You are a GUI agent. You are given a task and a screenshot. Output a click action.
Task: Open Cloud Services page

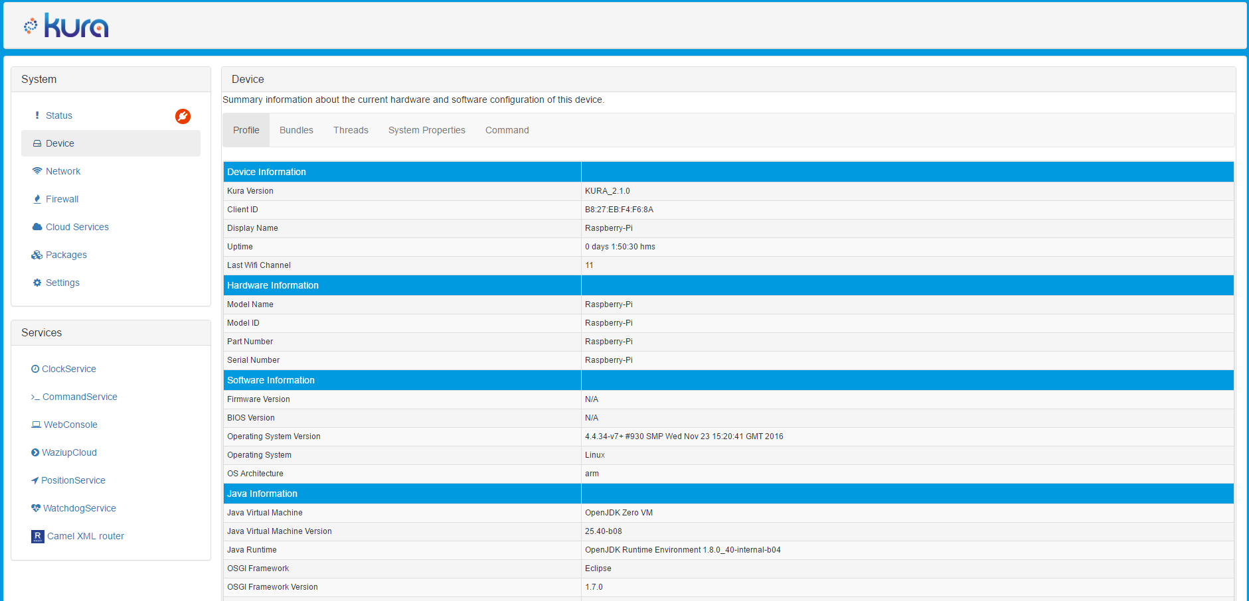pyautogui.click(x=77, y=227)
